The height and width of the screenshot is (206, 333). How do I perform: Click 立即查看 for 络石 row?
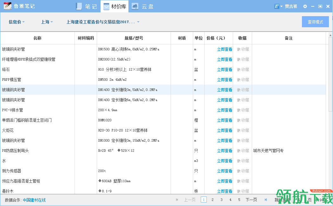coord(225,70)
